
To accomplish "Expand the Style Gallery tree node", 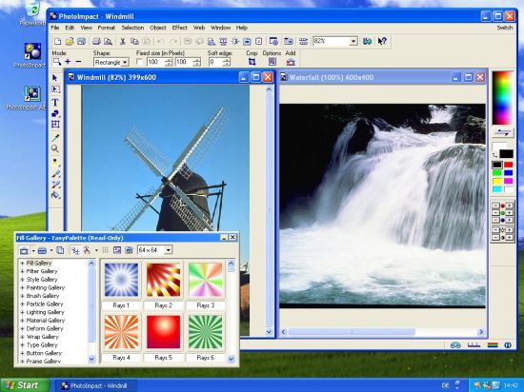I will pos(23,280).
